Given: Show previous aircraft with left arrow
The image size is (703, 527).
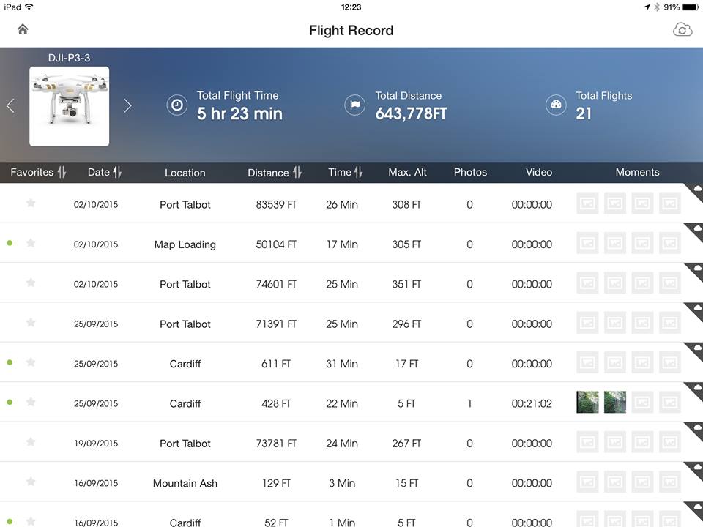Looking at the screenshot, I should 11,105.
